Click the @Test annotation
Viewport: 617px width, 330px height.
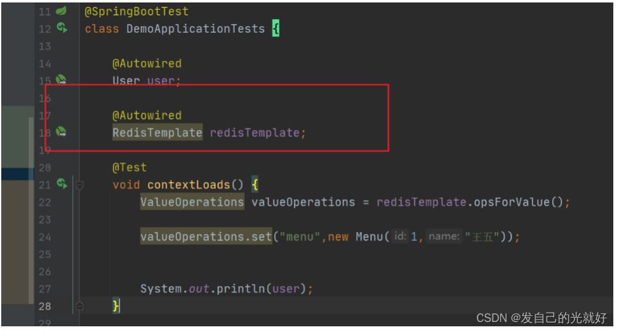(x=130, y=167)
